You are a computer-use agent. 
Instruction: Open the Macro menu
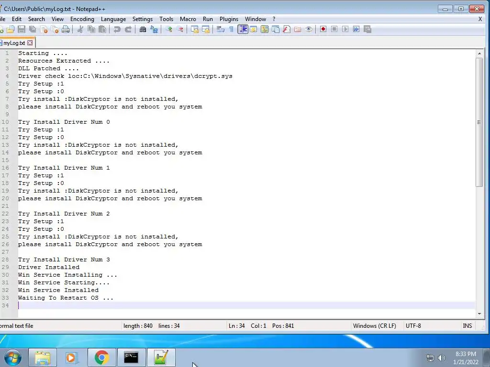(x=188, y=19)
